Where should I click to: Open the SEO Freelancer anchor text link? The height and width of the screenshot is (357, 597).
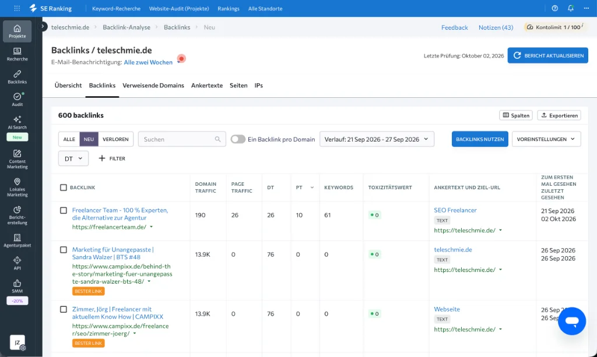click(x=455, y=210)
